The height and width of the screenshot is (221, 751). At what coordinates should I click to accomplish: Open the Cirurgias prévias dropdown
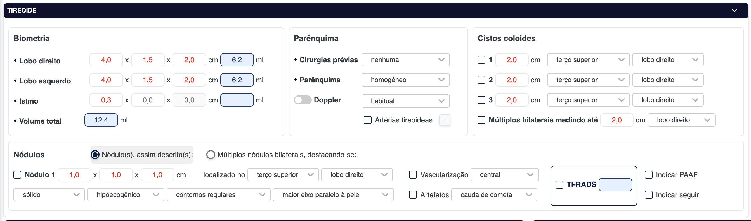click(405, 60)
